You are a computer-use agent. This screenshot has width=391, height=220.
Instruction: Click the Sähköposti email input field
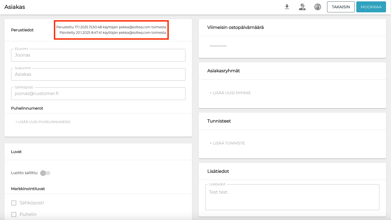coord(98,94)
